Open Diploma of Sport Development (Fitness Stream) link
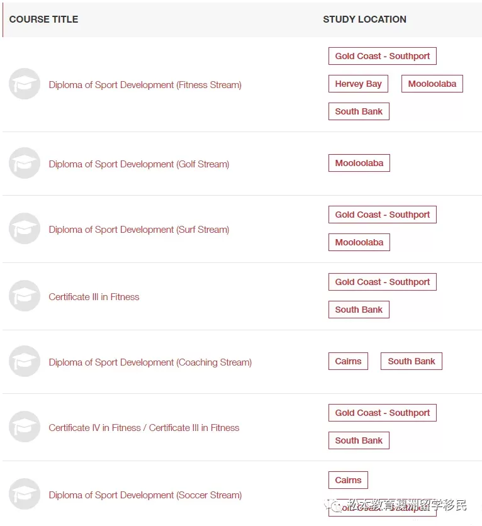 pos(145,85)
